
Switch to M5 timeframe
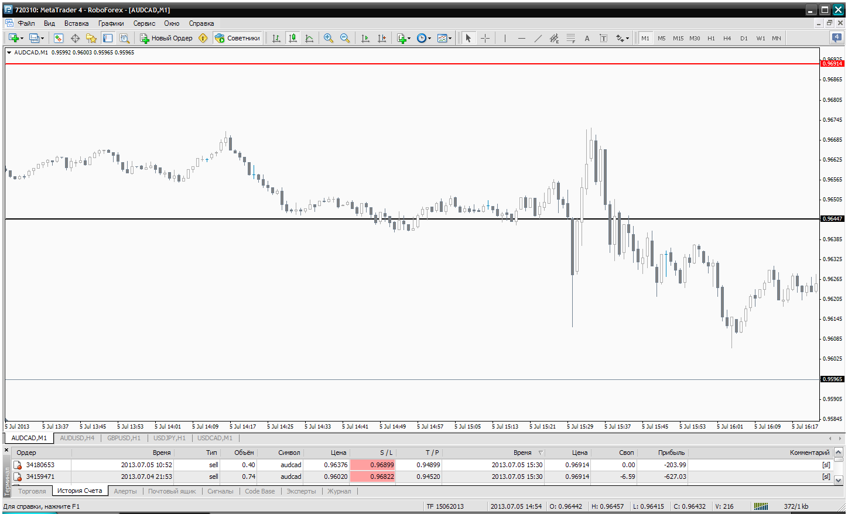tap(661, 38)
